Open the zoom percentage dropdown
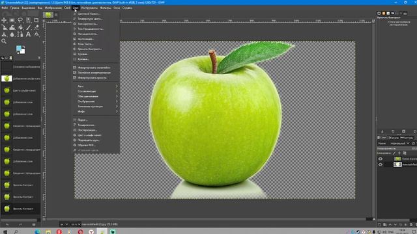Screen dimensions: 417x234 click(x=76, y=224)
